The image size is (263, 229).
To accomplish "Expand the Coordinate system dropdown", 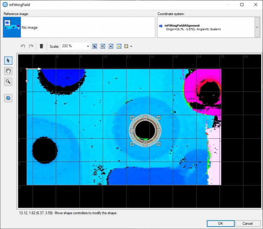I will 257,27.
